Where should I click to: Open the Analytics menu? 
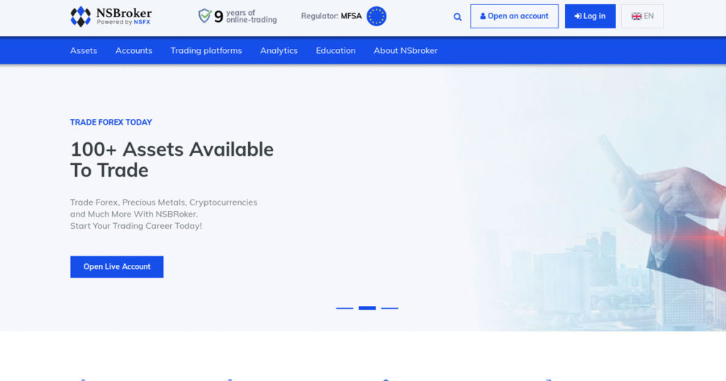pos(279,50)
